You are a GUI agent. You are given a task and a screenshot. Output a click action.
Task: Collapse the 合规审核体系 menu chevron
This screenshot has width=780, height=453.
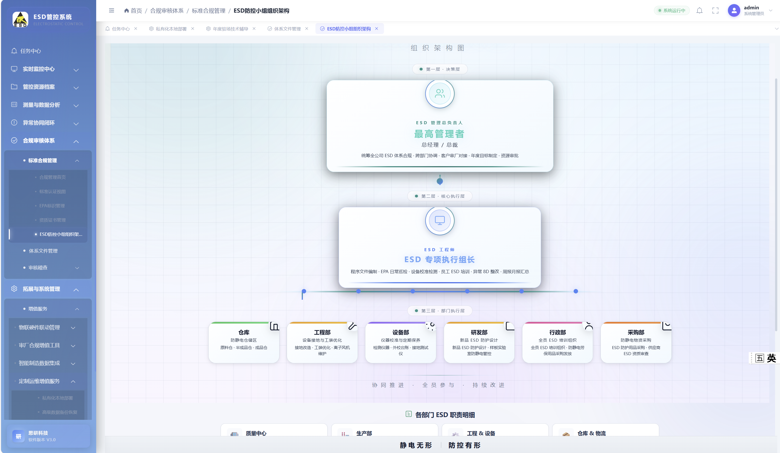point(76,141)
